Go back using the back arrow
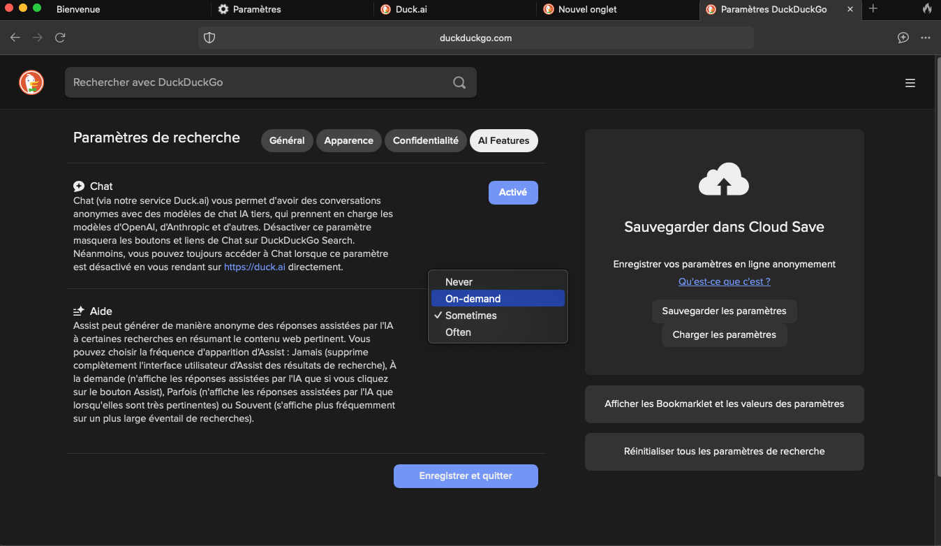 click(x=15, y=38)
